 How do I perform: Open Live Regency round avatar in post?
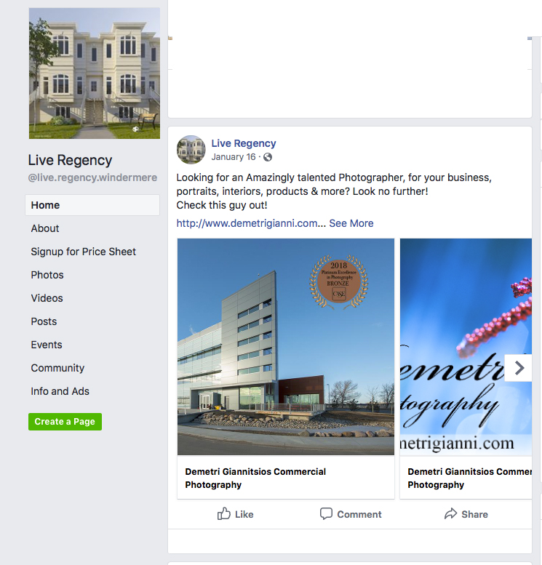pyautogui.click(x=191, y=150)
